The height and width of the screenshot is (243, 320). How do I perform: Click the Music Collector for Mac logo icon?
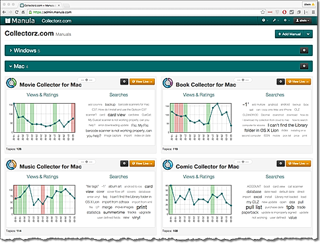[11, 165]
